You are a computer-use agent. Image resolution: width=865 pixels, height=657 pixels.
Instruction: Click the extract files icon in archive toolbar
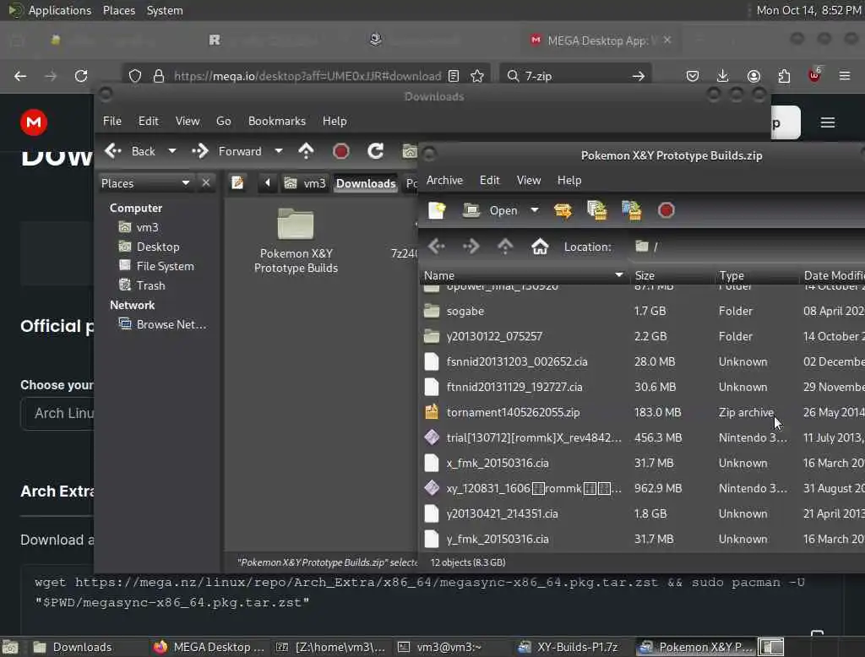tap(563, 210)
